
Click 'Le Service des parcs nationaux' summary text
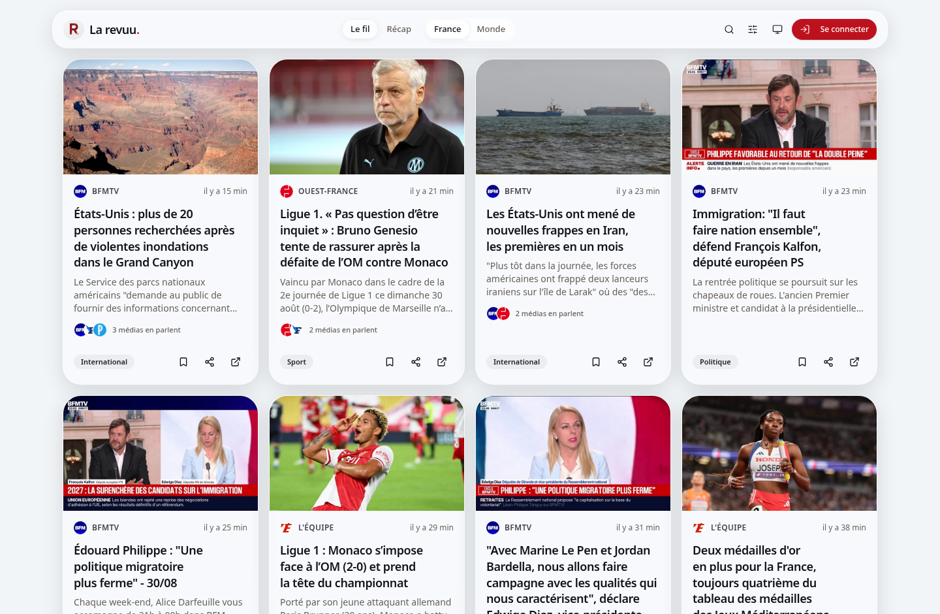coord(155,295)
